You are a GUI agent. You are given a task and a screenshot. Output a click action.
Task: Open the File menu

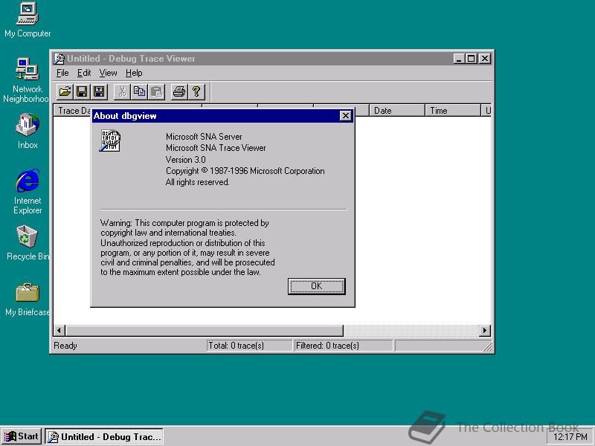point(62,73)
